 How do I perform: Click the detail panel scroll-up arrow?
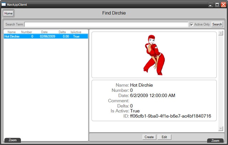(221, 33)
